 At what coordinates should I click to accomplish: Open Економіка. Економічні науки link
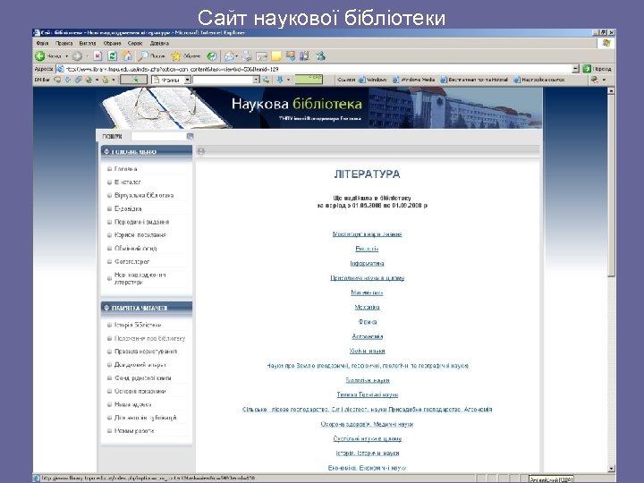(367, 468)
